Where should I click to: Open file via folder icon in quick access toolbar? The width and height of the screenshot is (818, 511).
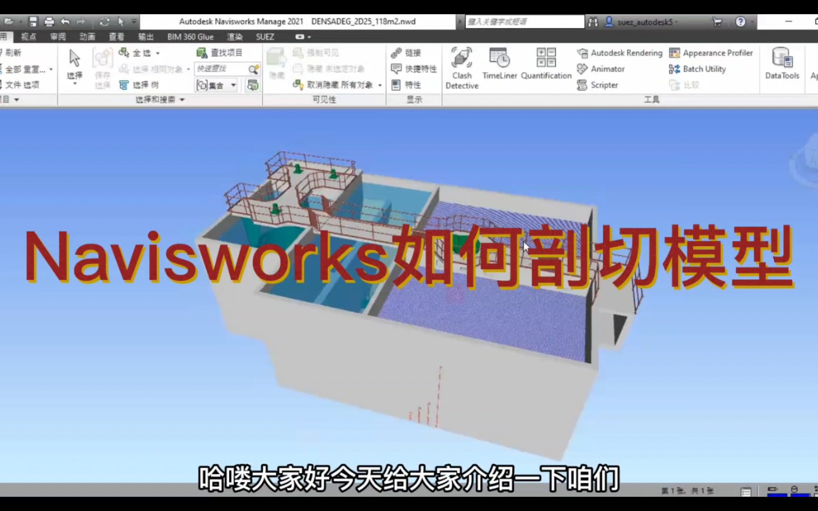[x=9, y=21]
